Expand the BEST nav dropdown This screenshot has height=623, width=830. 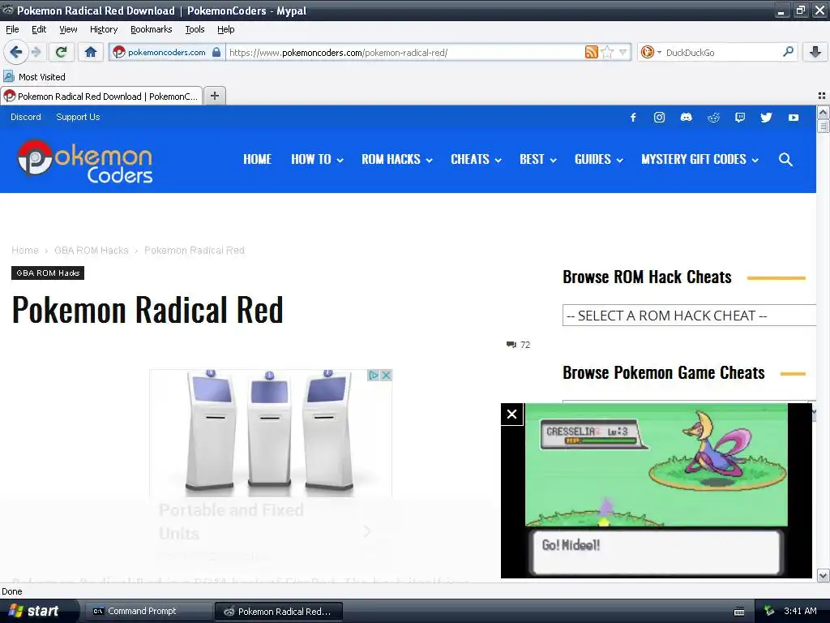click(x=538, y=160)
